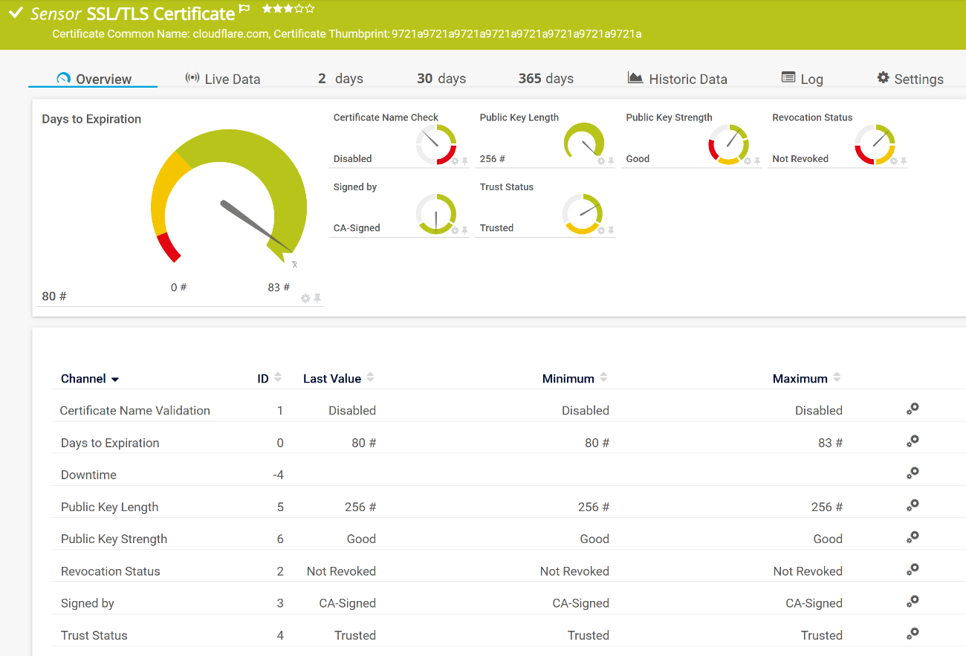Screen dimensions: 966x656
Task: Set sensor priority using the star rating
Action: [x=288, y=9]
